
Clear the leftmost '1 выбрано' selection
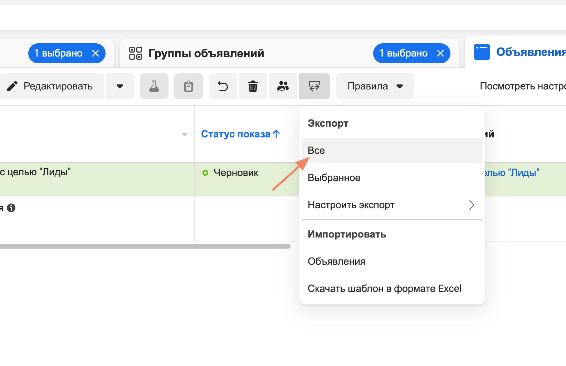96,53
